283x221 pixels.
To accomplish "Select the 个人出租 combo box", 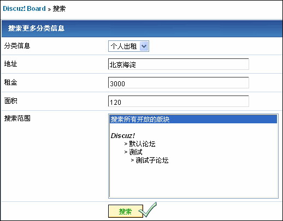I will click(x=128, y=46).
